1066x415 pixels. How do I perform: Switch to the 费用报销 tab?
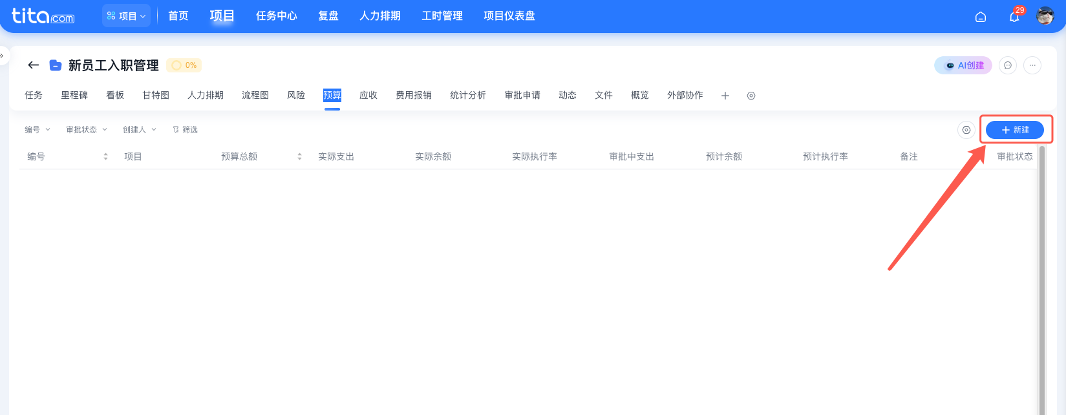(x=414, y=95)
